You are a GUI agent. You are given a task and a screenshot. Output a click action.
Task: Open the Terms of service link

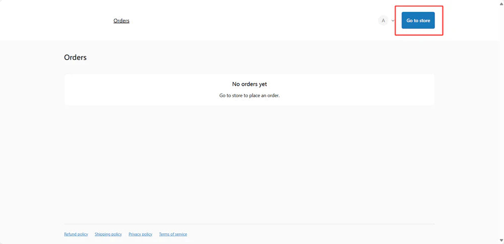click(173, 234)
